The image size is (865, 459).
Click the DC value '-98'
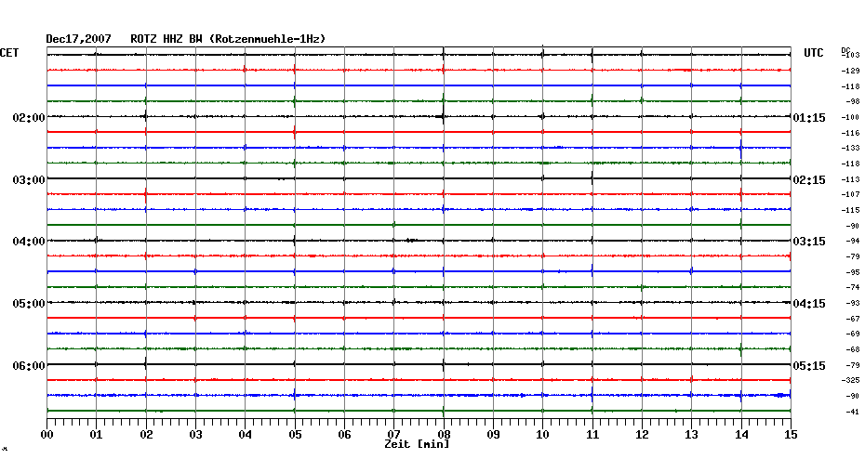click(852, 102)
